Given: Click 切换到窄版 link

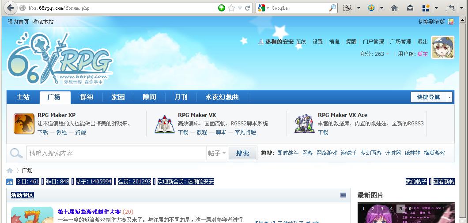Looking at the screenshot, I should click(x=432, y=22).
